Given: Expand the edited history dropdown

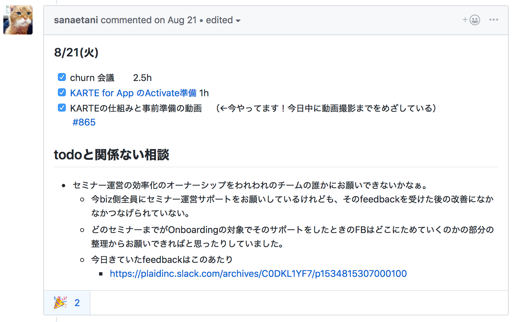Looking at the screenshot, I should (x=223, y=20).
